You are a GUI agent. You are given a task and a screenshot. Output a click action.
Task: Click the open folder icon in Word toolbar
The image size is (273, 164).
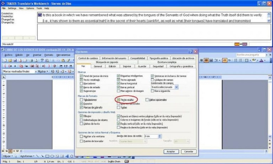[x=10, y=60]
